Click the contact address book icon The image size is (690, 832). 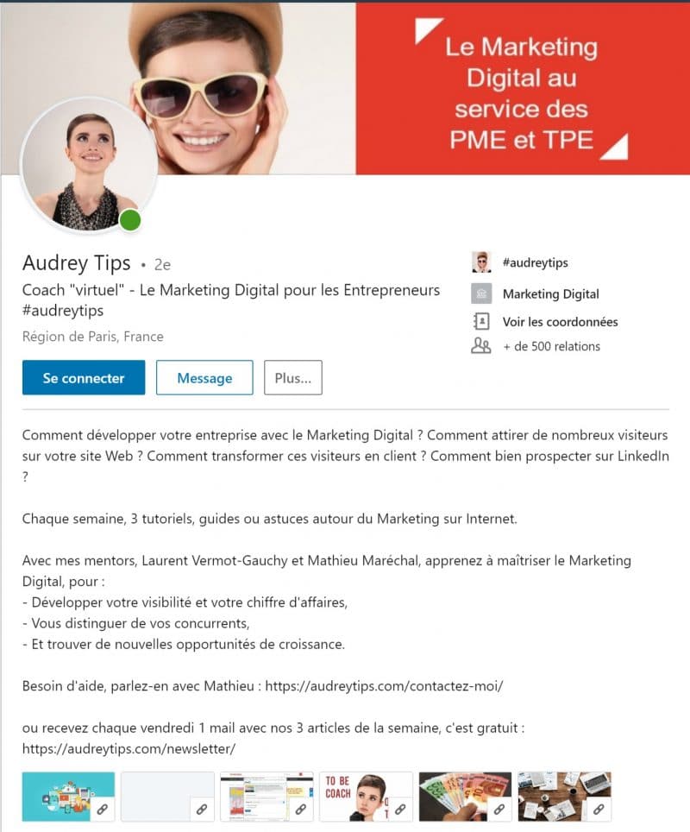[x=481, y=321]
